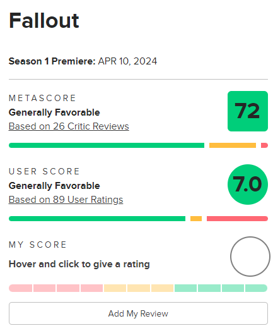273x333 pixels.
Task: Click the green 72 Metascore badge
Action: 248,111
